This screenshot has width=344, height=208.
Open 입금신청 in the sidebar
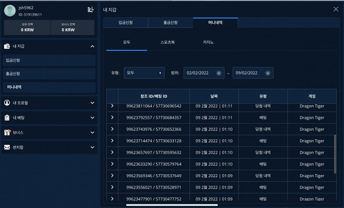[x=49, y=60]
